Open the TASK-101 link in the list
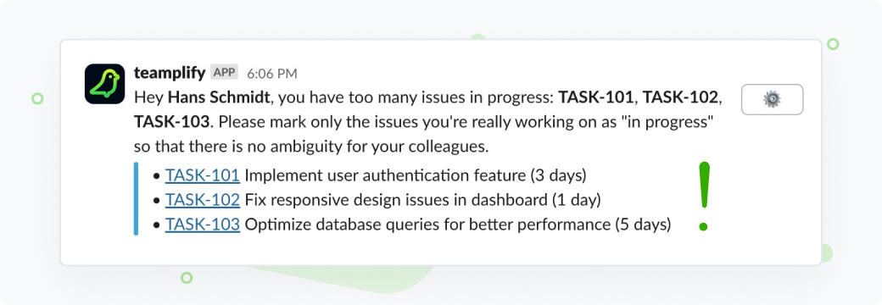 pyautogui.click(x=203, y=176)
